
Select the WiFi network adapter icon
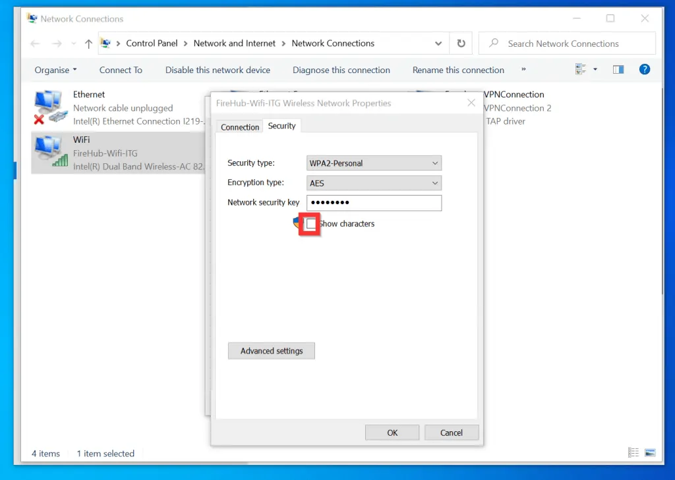50,153
